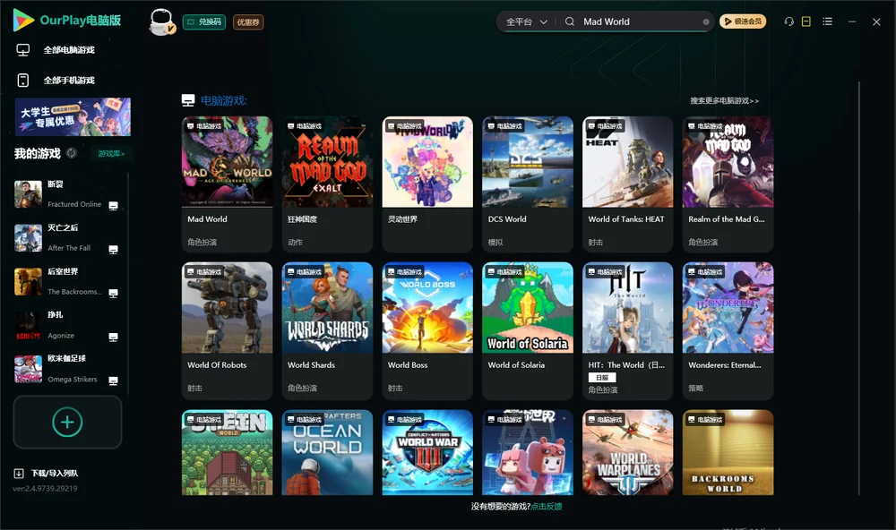Click the headset customer support icon
This screenshot has width=896, height=530.
[x=789, y=21]
